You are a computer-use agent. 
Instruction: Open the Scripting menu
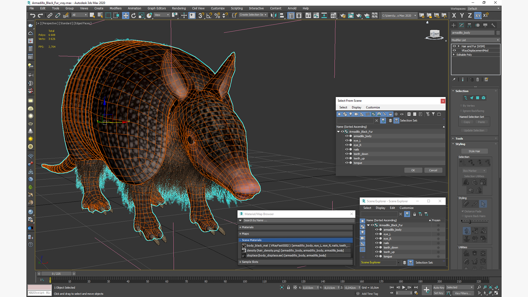pos(237,8)
